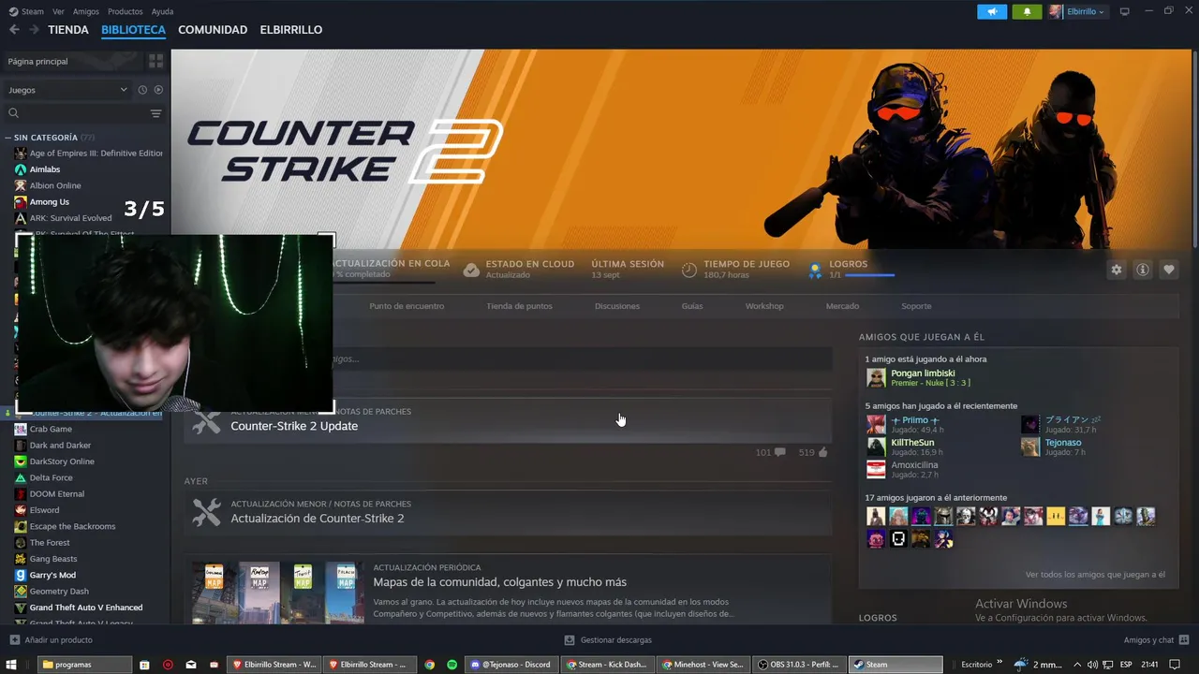Viewport: 1199px width, 674px height.
Task: Open the TIENDA tab
Action: coord(68,30)
